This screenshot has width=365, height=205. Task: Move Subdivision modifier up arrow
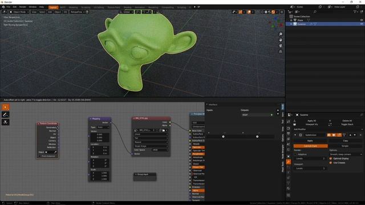pyautogui.click(x=350, y=135)
